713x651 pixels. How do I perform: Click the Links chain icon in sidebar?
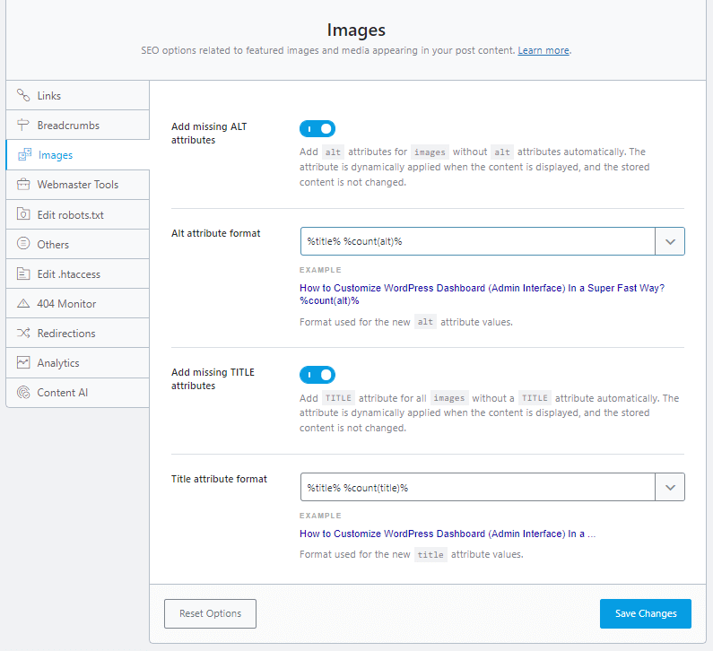coord(23,96)
